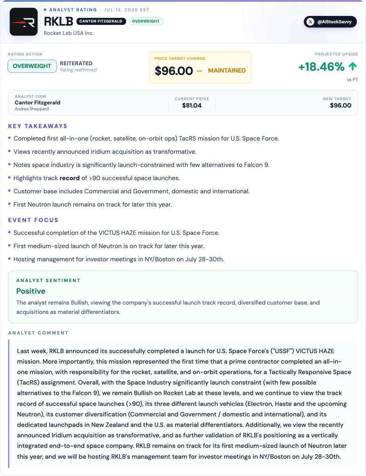Click the Rocket Lab logo icon
The image size is (366, 476).
click(24, 22)
